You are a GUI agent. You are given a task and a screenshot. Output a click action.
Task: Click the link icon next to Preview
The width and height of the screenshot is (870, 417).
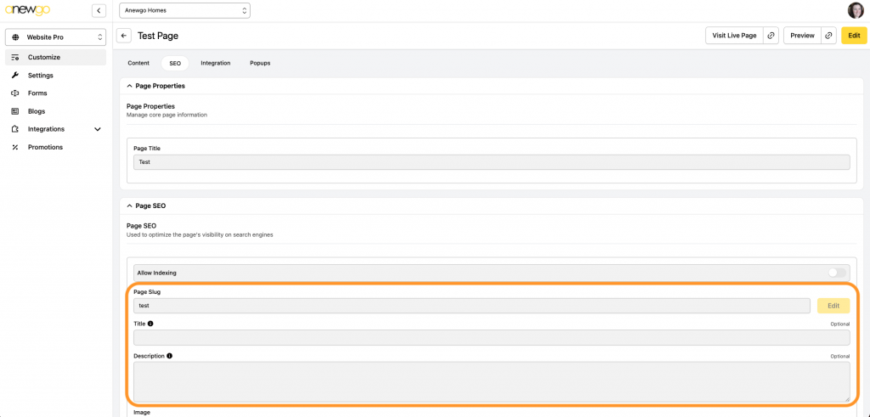[828, 36]
